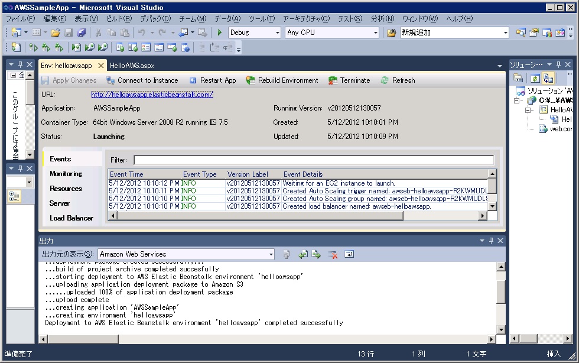This screenshot has width=579, height=363.
Task: Click the Refresh icon in environment toolbar
Action: (x=385, y=80)
